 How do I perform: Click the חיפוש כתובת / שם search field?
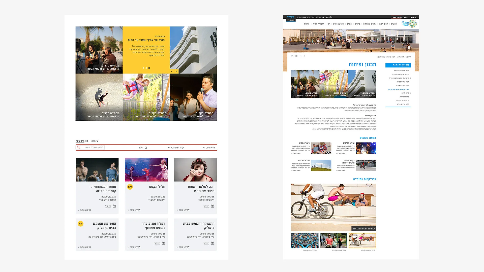pyautogui.click(x=94, y=148)
